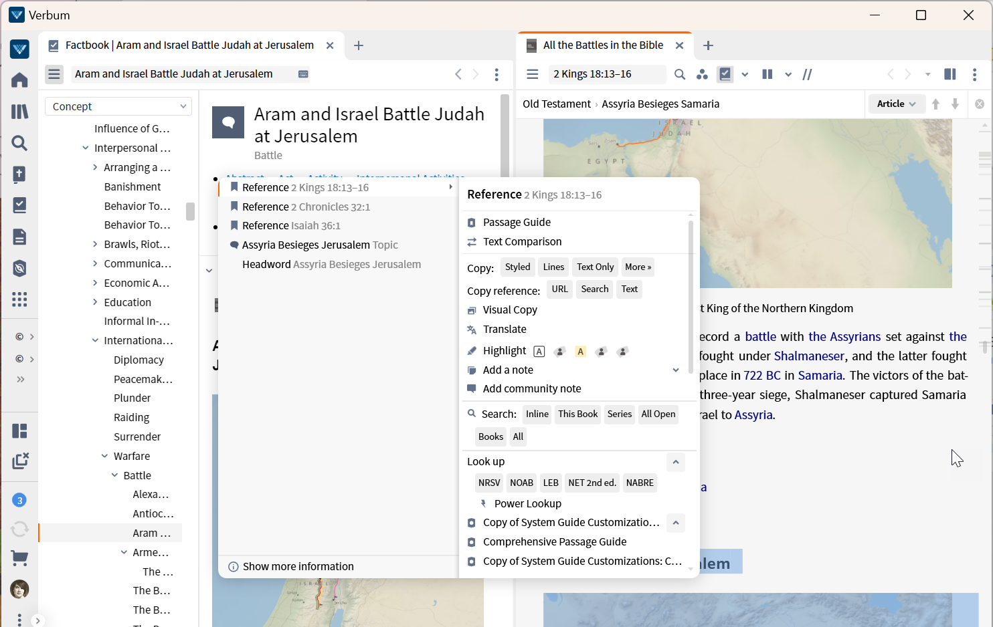The height and width of the screenshot is (627, 993).
Task: Choose Text Comparison in the context menu
Action: tap(522, 242)
